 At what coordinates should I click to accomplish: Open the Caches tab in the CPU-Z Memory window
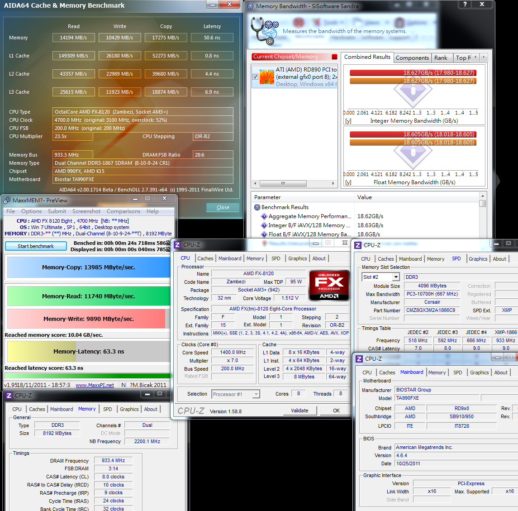[x=37, y=409]
